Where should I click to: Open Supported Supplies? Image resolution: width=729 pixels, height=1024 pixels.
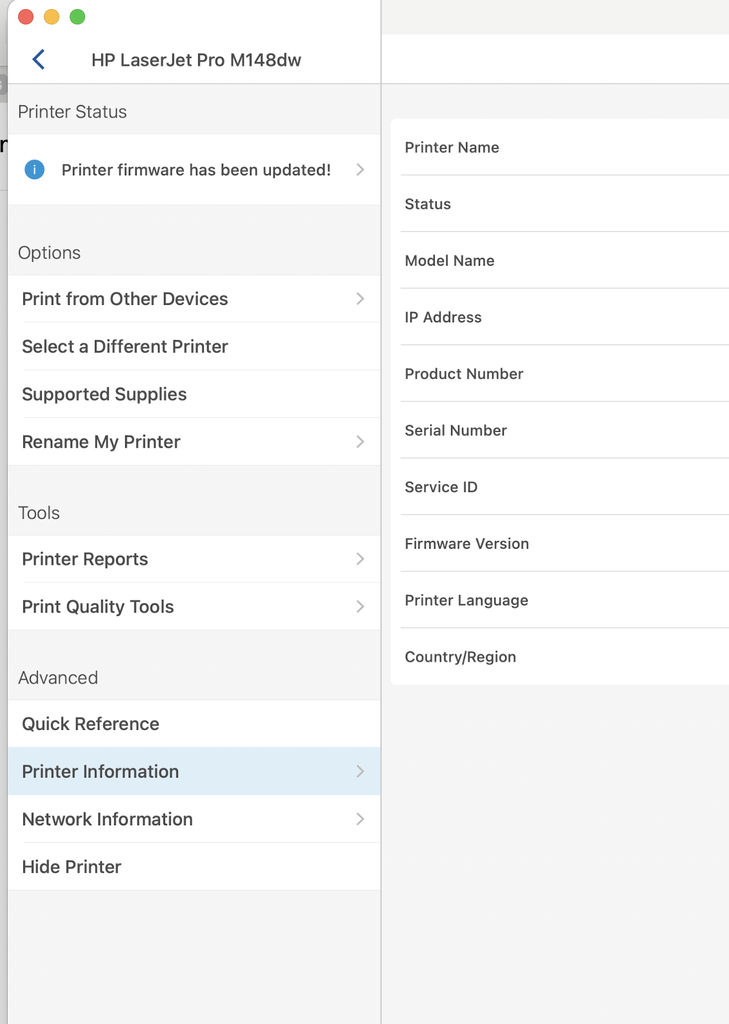click(105, 394)
